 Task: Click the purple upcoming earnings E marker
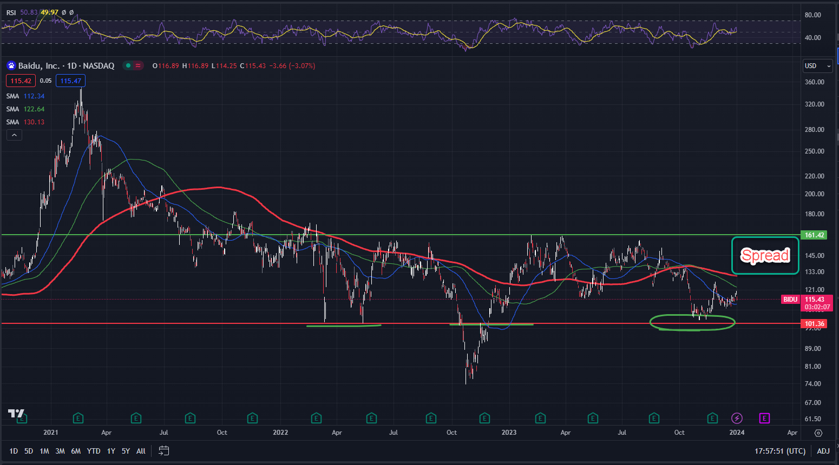click(764, 418)
